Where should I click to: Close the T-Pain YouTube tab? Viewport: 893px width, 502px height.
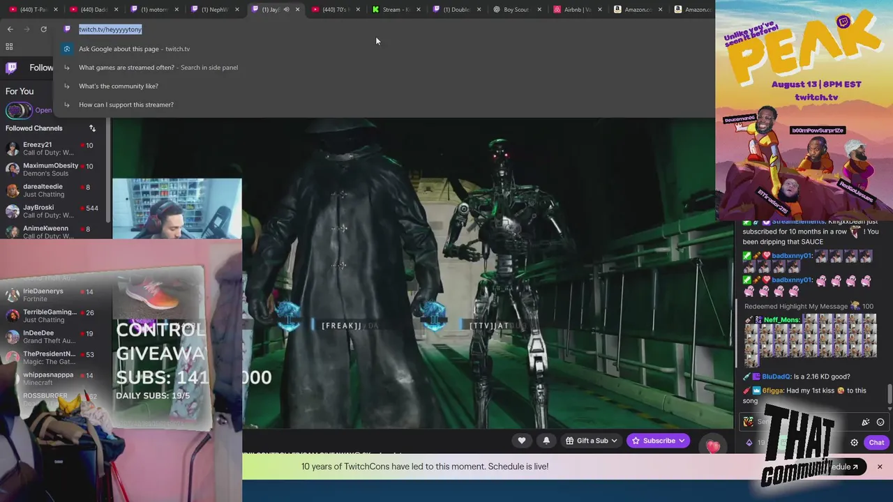pyautogui.click(x=56, y=10)
